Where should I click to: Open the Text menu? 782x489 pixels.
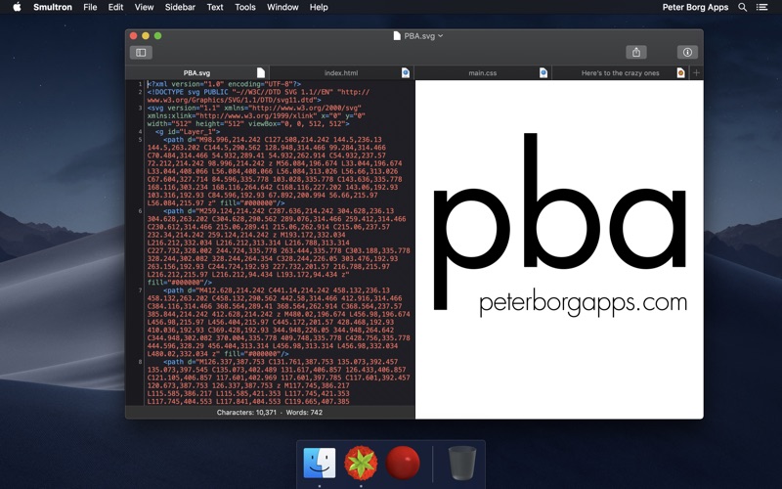point(215,7)
